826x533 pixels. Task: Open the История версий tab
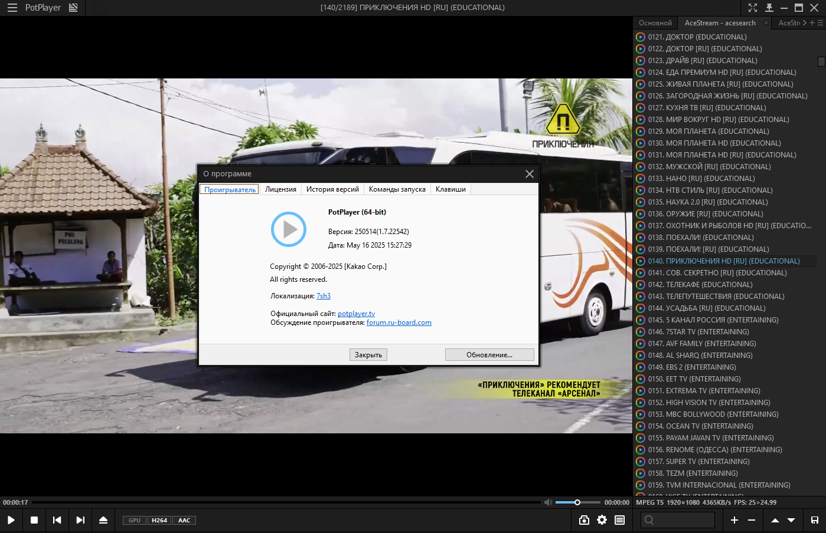332,189
